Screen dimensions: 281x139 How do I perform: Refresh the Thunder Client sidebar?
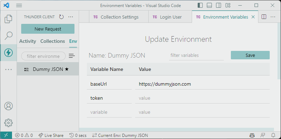coord(61,17)
